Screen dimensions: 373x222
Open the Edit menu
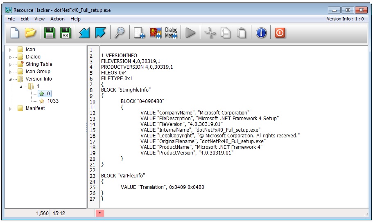click(x=25, y=19)
